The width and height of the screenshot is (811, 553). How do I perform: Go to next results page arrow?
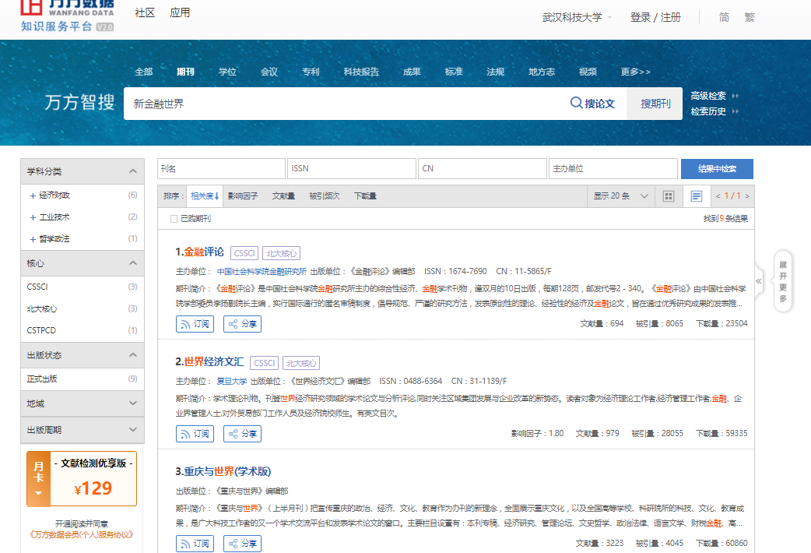point(747,196)
